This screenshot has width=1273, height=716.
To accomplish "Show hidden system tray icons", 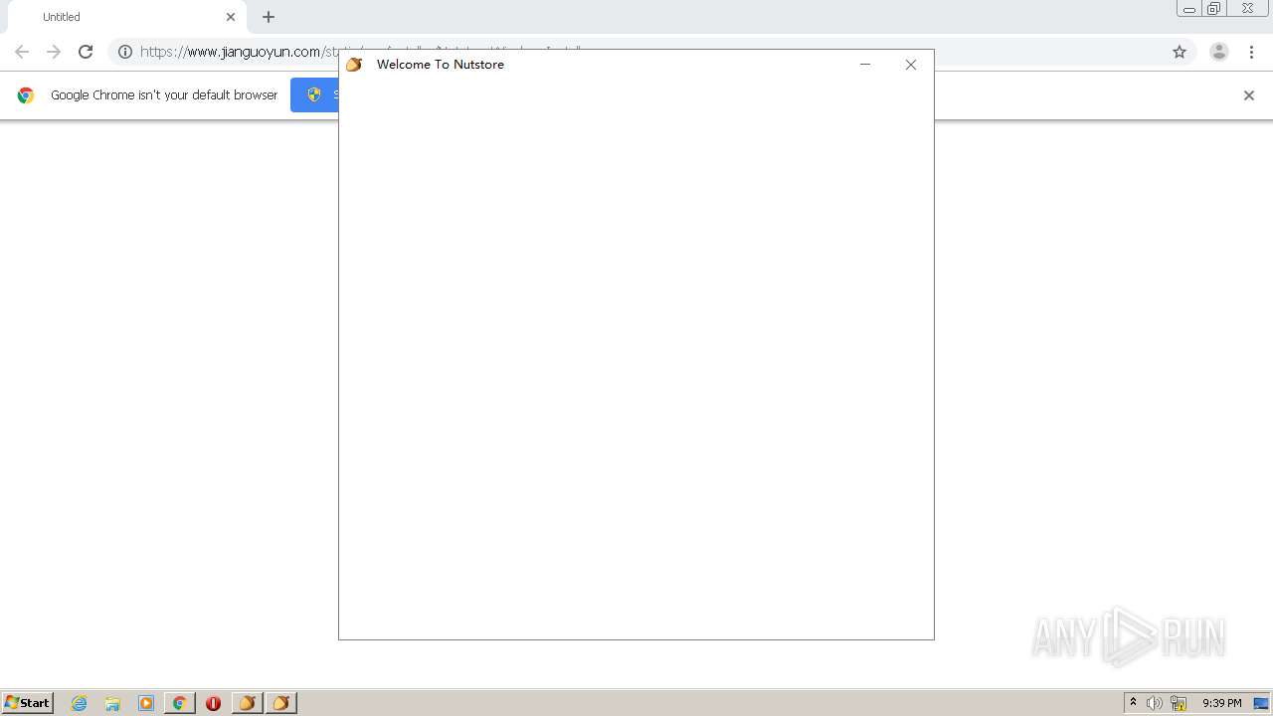I will click(x=1133, y=702).
